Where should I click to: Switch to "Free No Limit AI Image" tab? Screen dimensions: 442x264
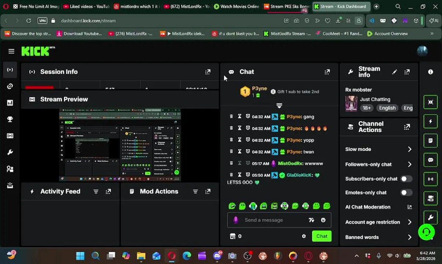point(36,7)
